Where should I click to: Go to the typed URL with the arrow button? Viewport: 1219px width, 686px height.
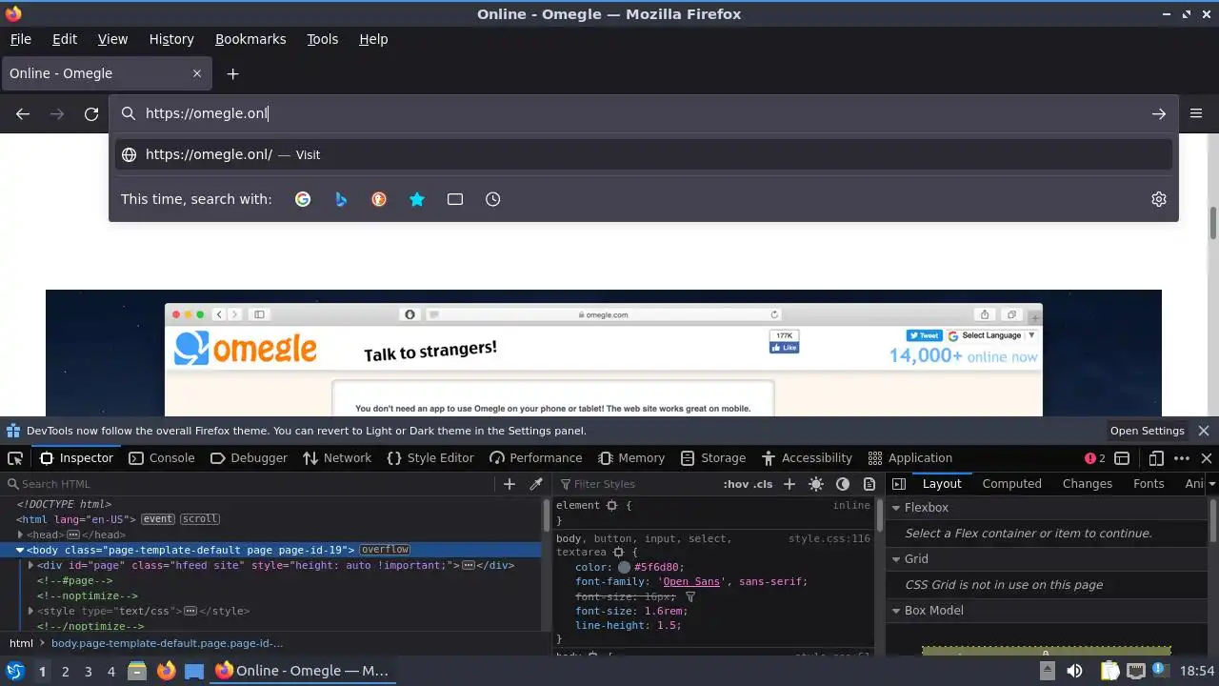pos(1159,113)
